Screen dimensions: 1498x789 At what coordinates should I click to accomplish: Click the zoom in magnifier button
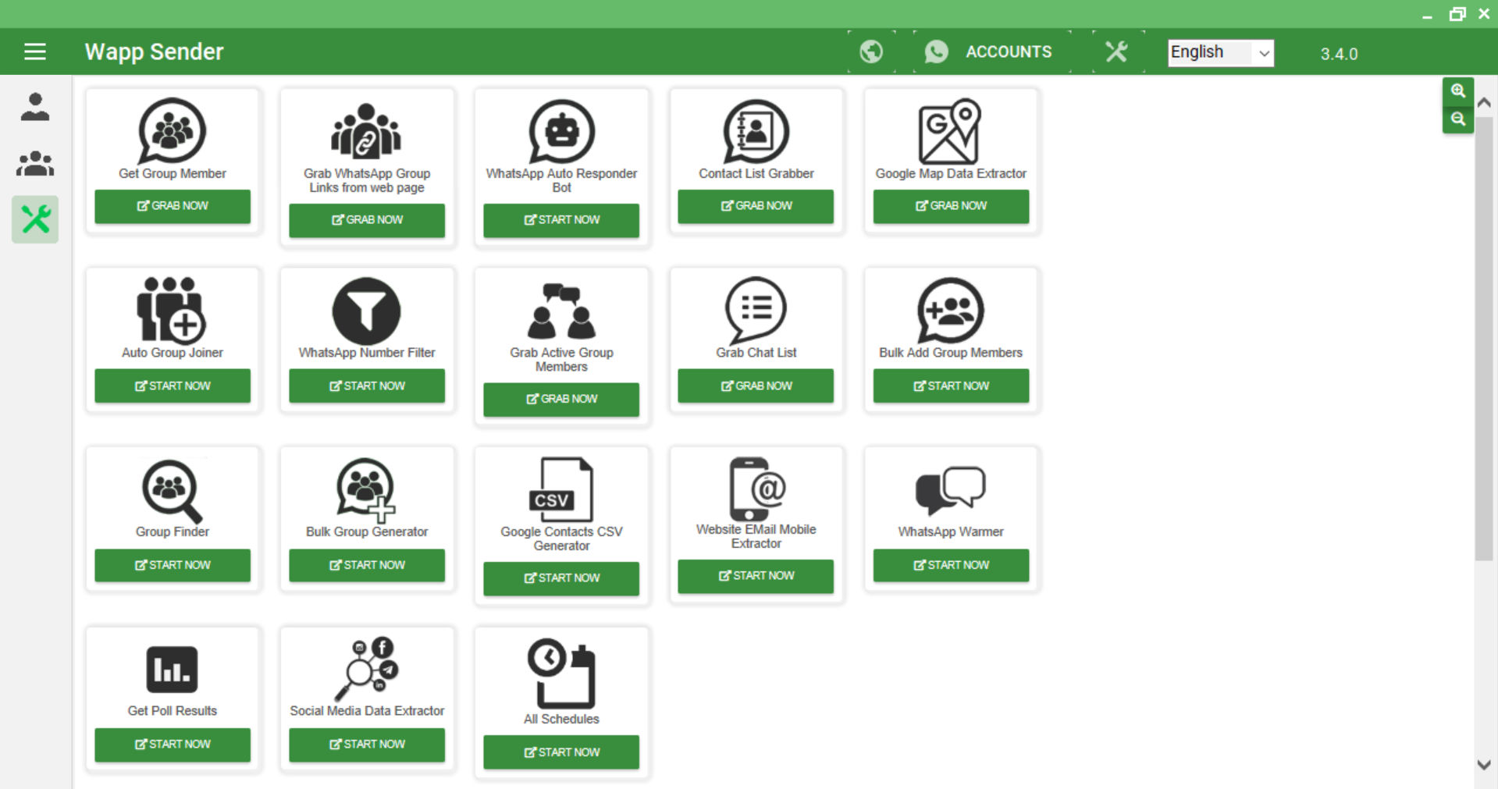click(1457, 91)
